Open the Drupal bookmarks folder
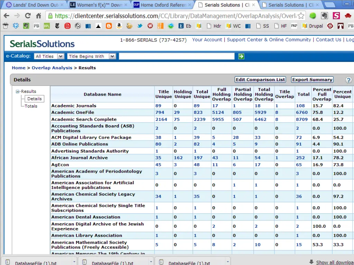The image size is (354, 265). click(x=312, y=26)
